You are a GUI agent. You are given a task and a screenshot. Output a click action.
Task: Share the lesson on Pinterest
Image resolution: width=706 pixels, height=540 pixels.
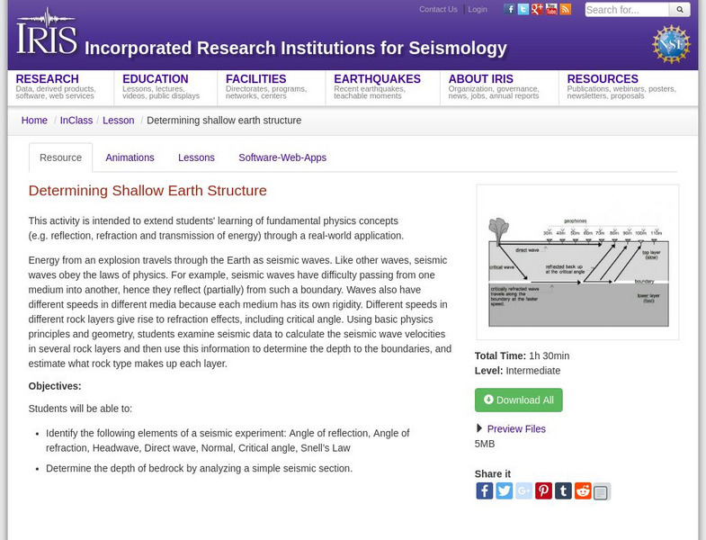click(543, 490)
